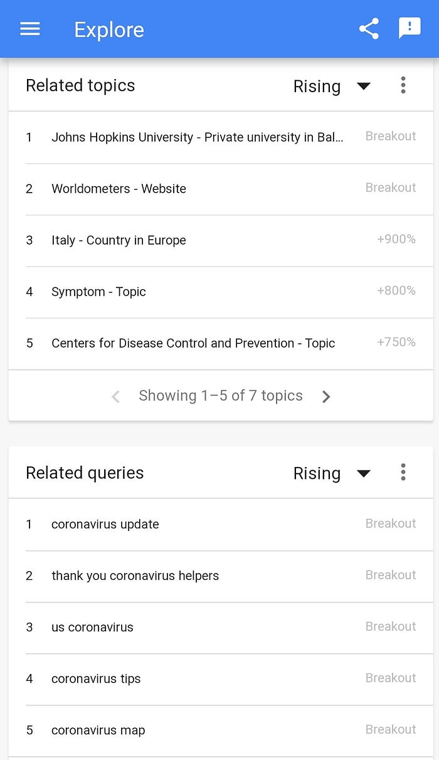Open the Symptom - Topic row
Image resolution: width=439 pixels, height=760 pixels.
point(98,292)
